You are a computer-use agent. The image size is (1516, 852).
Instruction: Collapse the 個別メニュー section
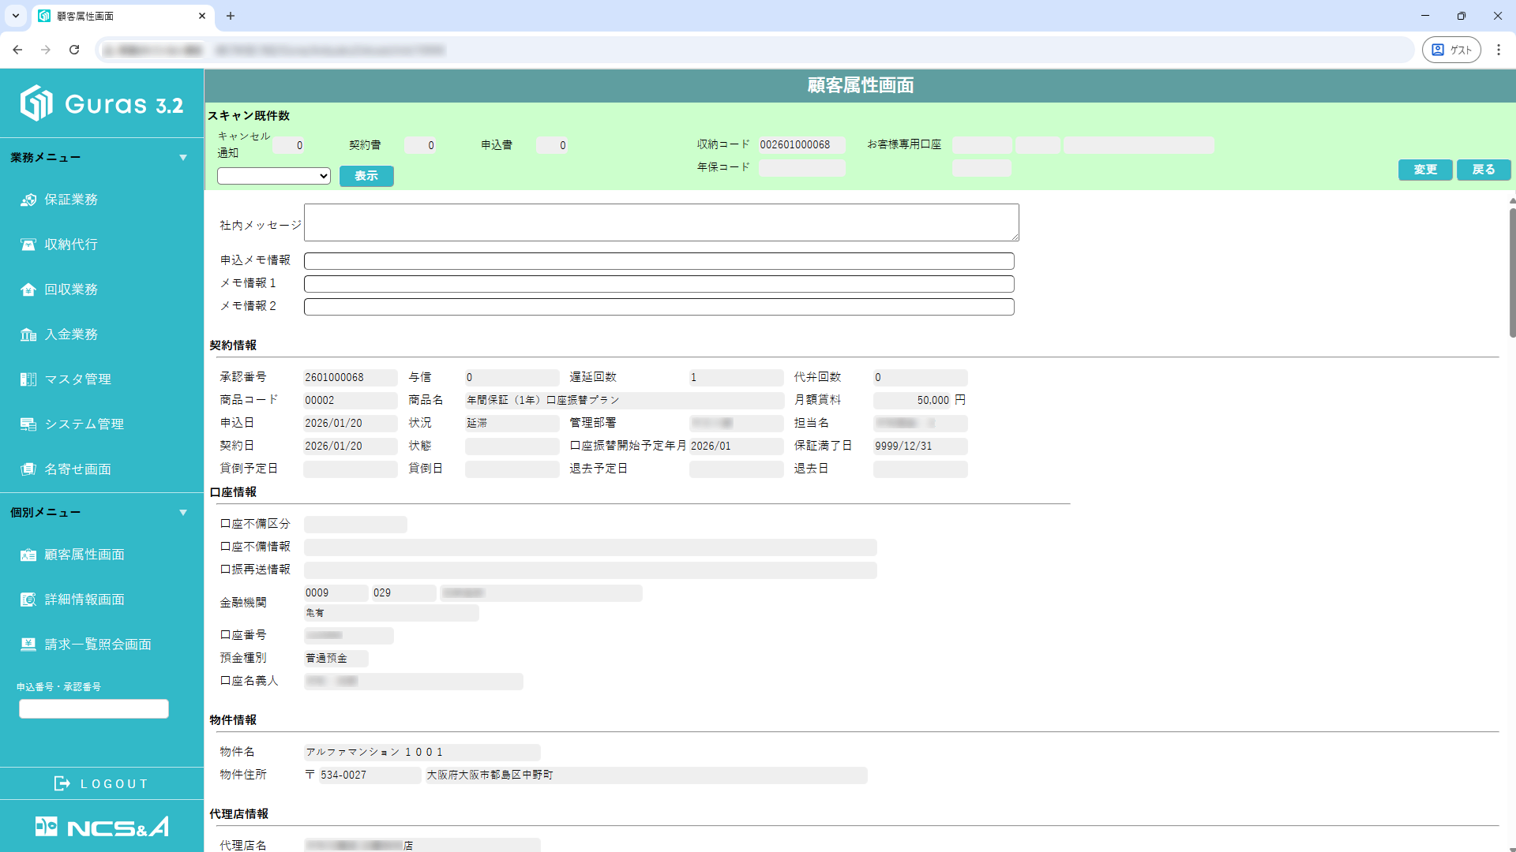pyautogui.click(x=184, y=512)
